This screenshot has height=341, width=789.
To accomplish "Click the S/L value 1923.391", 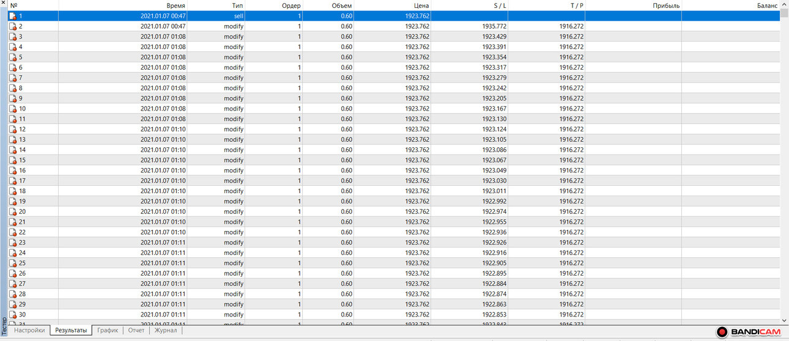I will [x=494, y=47].
